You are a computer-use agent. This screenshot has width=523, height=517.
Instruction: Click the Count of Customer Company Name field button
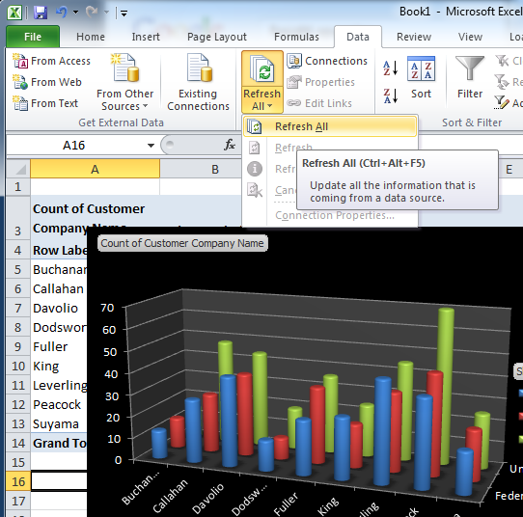(182, 243)
